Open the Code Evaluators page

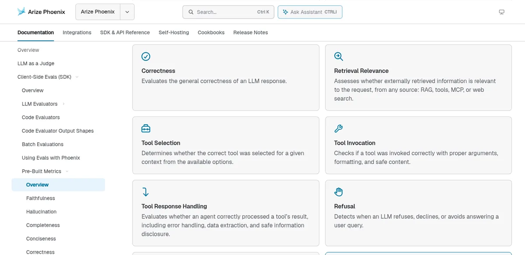tap(41, 118)
